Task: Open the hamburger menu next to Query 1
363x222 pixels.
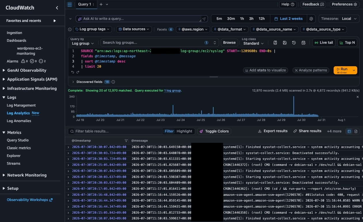Action: (70, 4)
